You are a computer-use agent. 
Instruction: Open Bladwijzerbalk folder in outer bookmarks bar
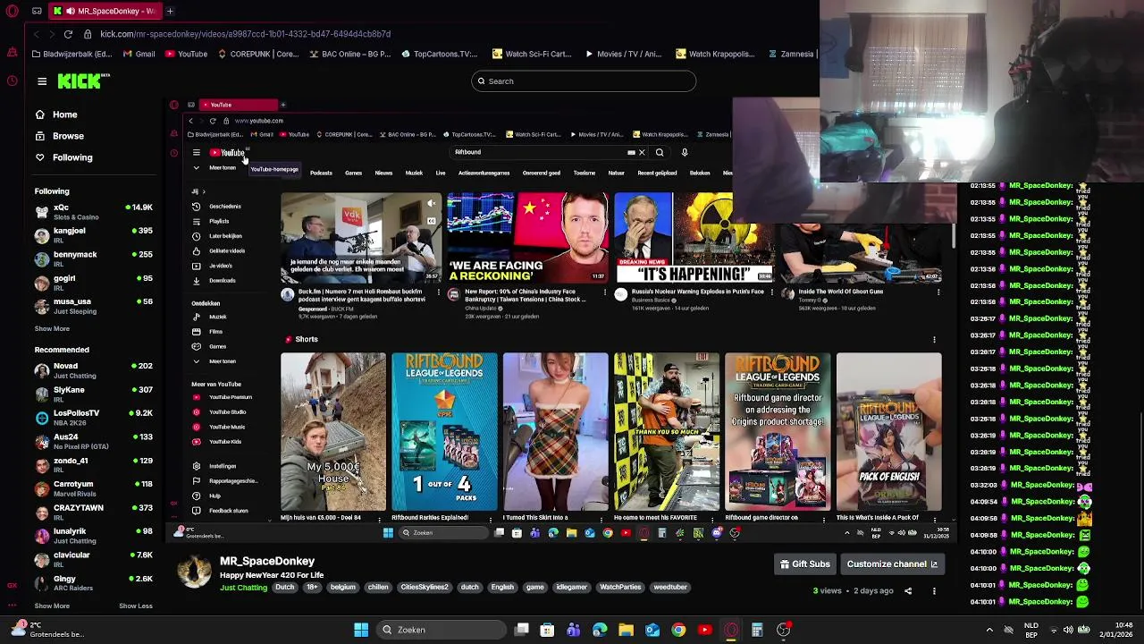pyautogui.click(x=71, y=54)
